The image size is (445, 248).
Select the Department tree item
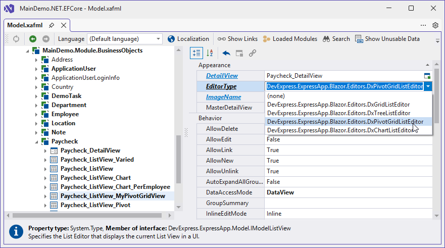point(69,105)
